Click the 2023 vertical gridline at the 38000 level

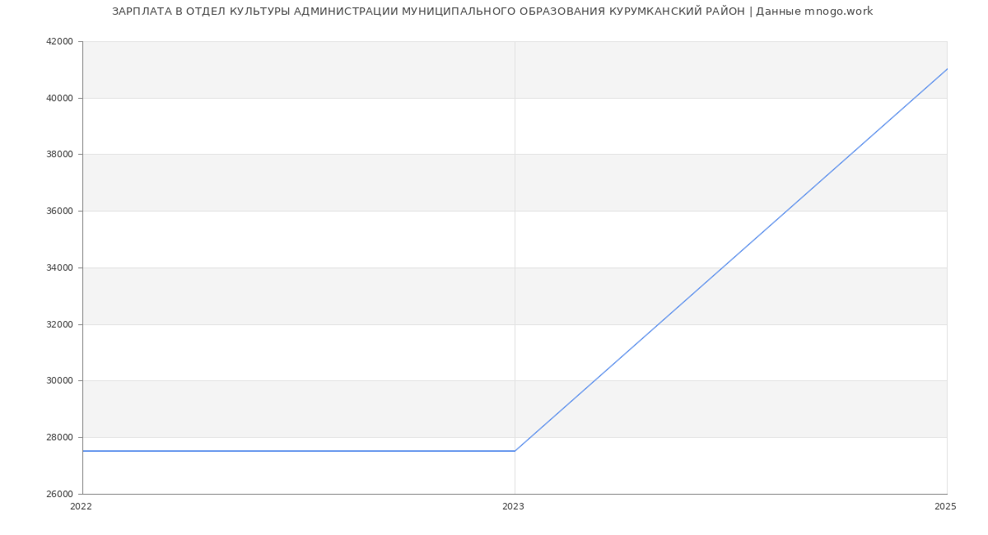(x=515, y=155)
